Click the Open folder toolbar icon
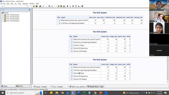The image size is (169, 95). [x=34, y=6]
